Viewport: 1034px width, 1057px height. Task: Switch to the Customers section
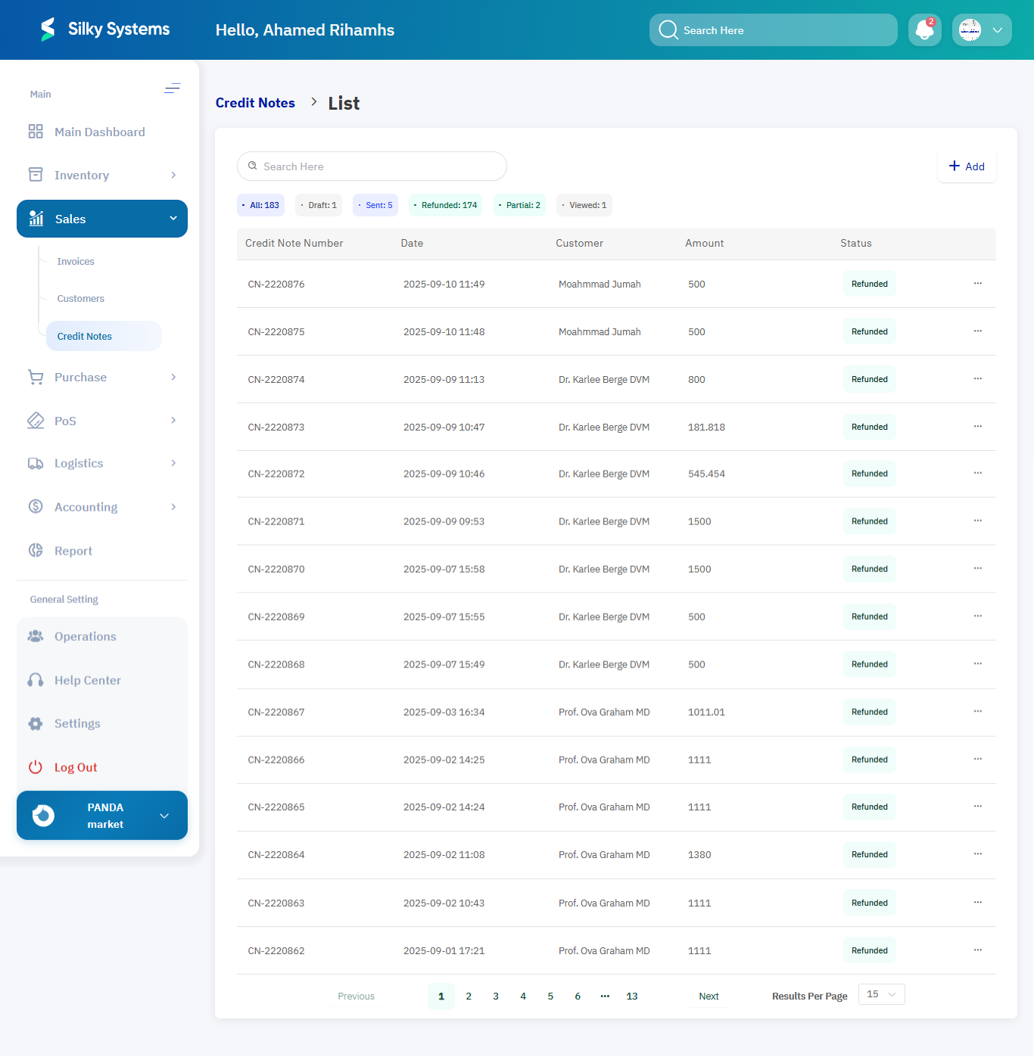[79, 298]
